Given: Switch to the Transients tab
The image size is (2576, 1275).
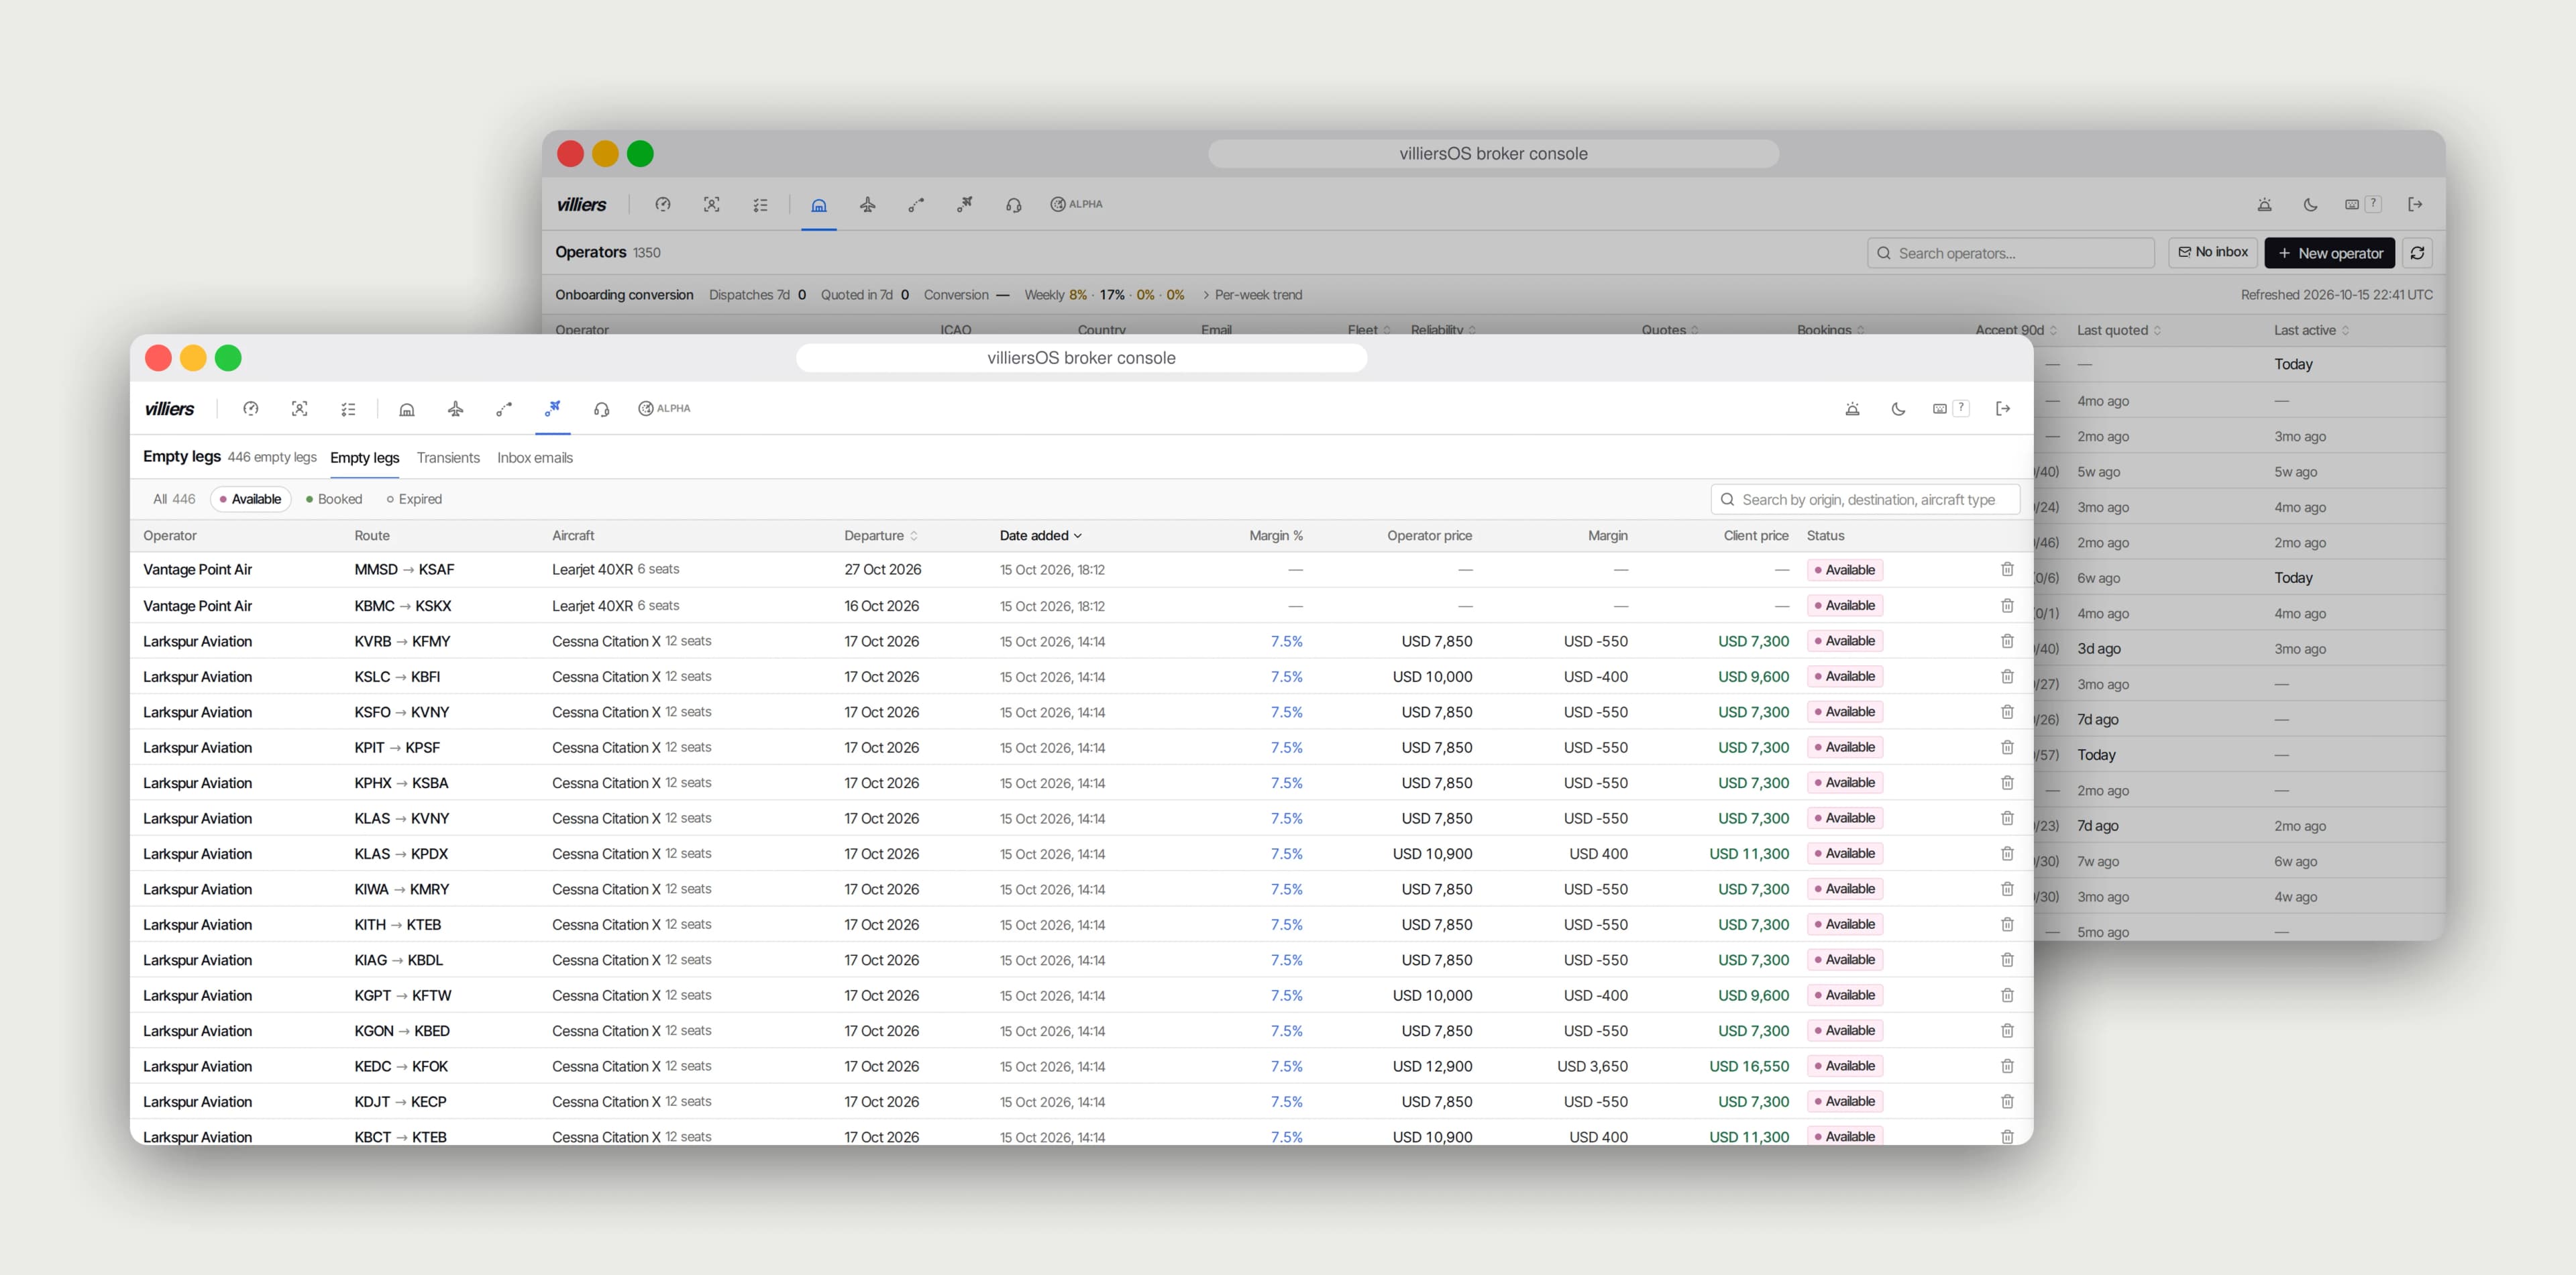Looking at the screenshot, I should [448, 458].
